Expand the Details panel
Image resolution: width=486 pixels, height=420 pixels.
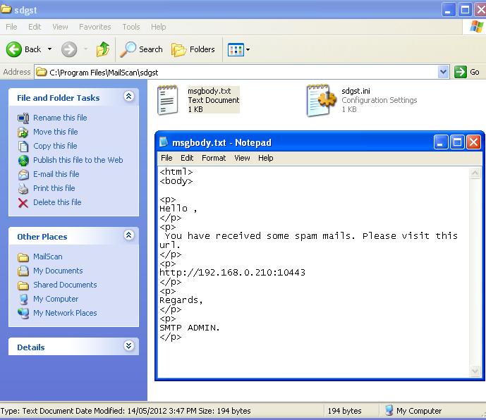129,346
